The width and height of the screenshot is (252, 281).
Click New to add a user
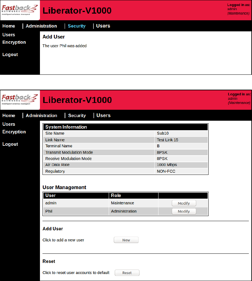(126, 240)
